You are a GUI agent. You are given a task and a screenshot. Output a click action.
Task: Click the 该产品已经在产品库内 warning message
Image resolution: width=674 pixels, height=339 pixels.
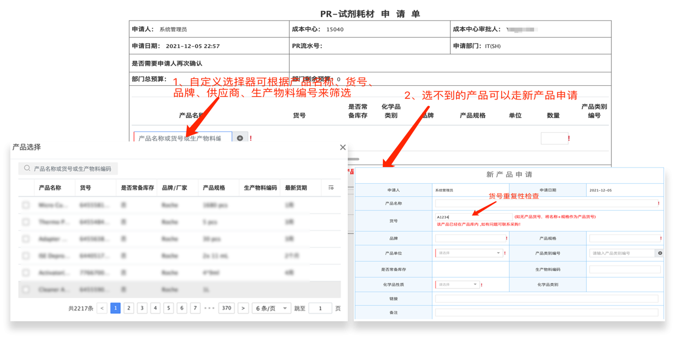pyautogui.click(x=478, y=224)
